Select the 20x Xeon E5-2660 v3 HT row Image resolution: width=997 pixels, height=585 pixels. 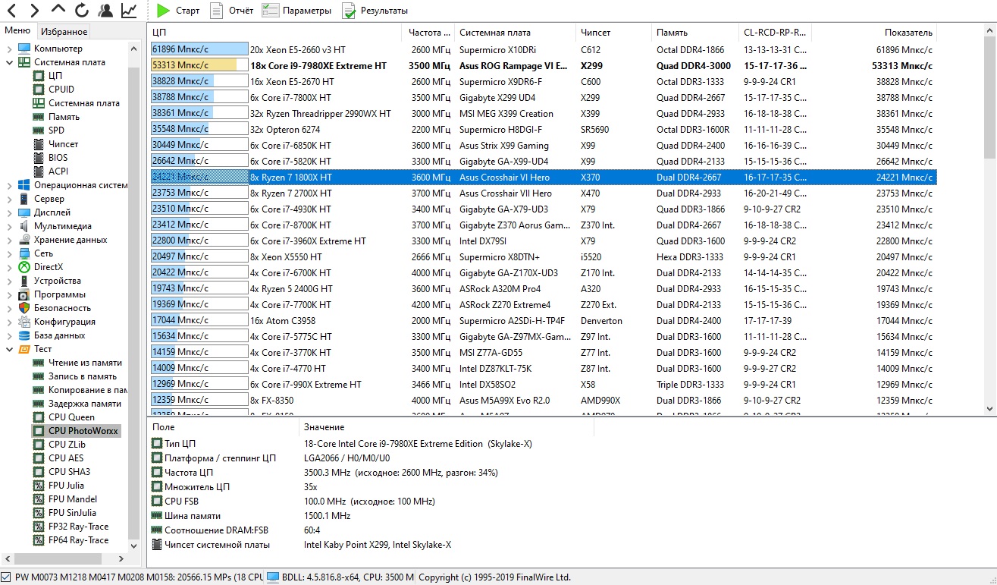(x=542, y=49)
